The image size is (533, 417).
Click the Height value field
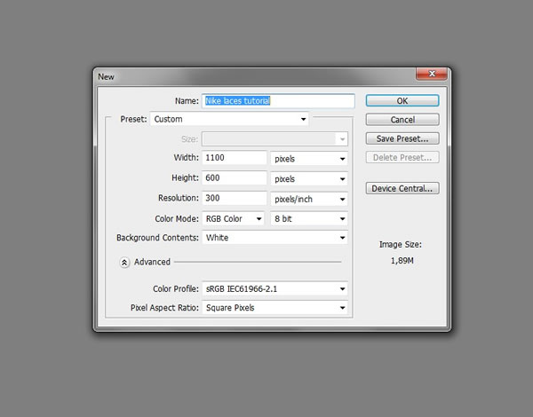235,177
